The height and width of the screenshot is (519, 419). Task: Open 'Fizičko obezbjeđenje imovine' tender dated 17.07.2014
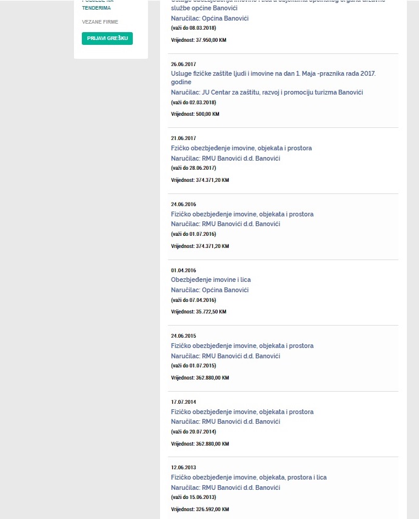click(242, 412)
